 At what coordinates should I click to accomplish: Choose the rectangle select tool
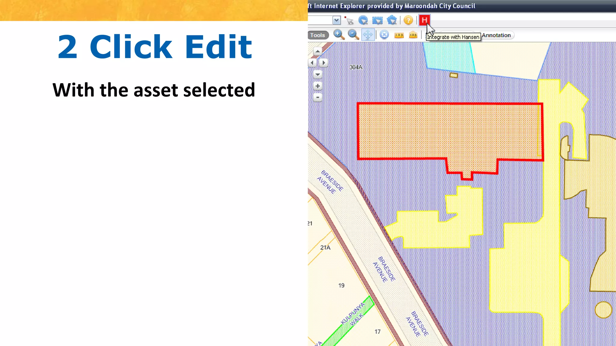[377, 20]
